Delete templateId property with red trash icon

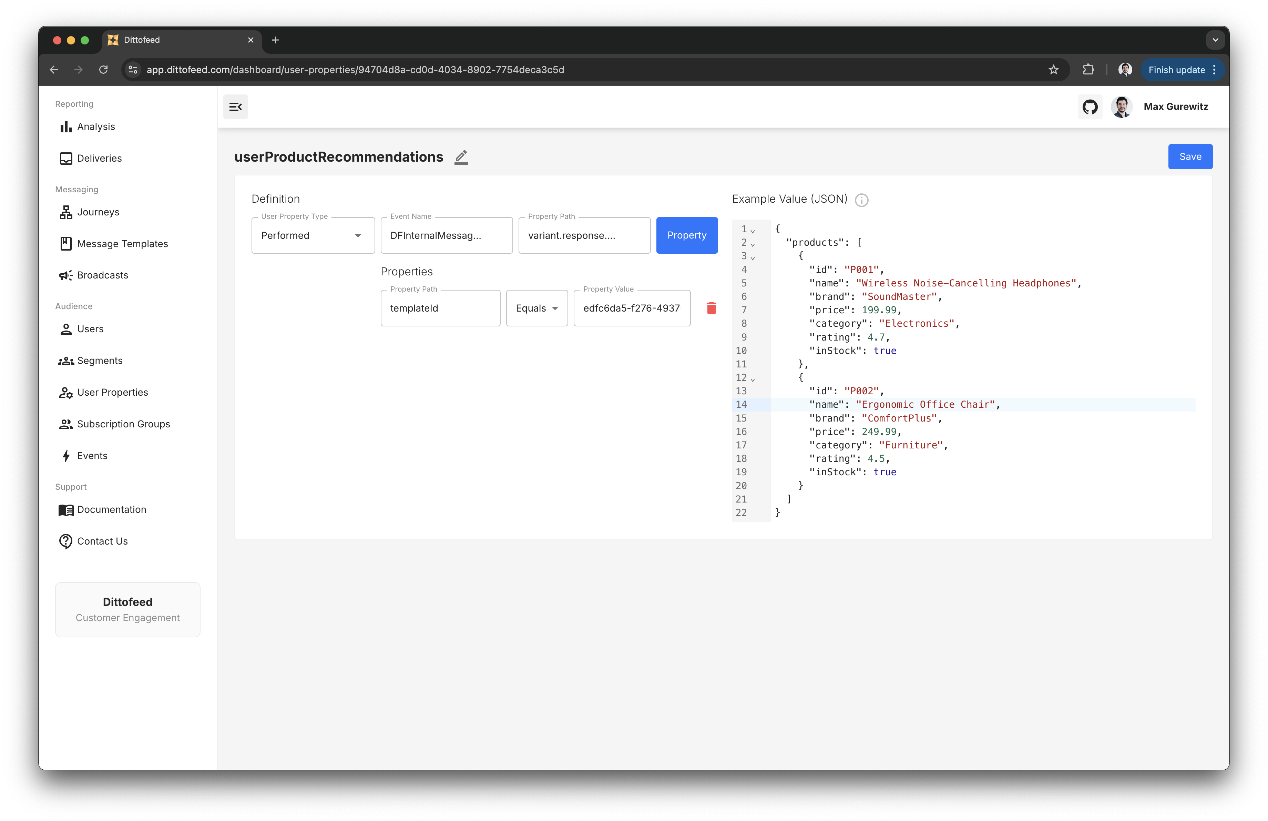[711, 308]
